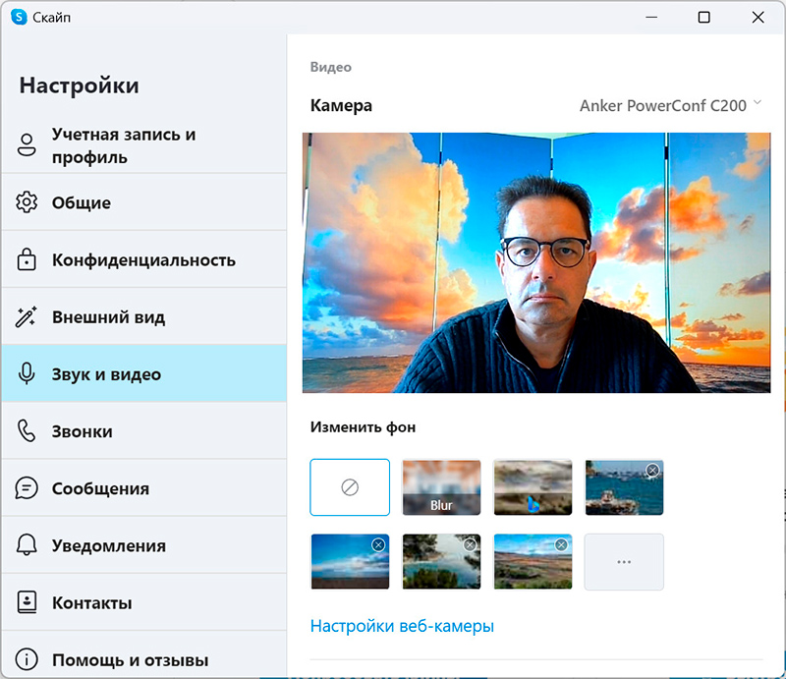Open the Настройки веб-камеры link
Screen dimensions: 786x679
(x=402, y=626)
